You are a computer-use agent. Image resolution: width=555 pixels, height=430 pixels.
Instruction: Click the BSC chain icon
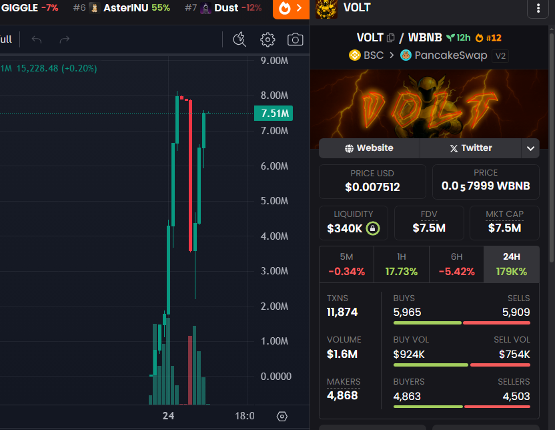(355, 55)
